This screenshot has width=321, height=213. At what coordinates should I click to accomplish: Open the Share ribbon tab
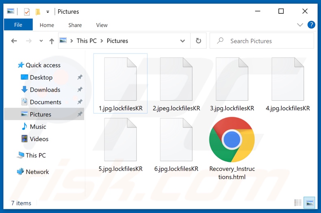click(75, 25)
